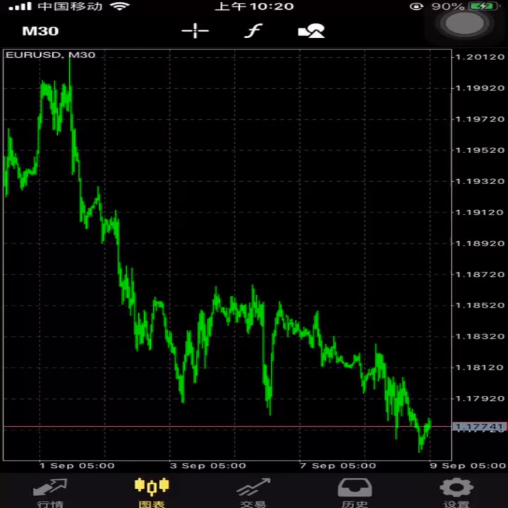The image size is (508, 508).
Task: Click the 1.20120 price axis label
Action: pos(480,57)
